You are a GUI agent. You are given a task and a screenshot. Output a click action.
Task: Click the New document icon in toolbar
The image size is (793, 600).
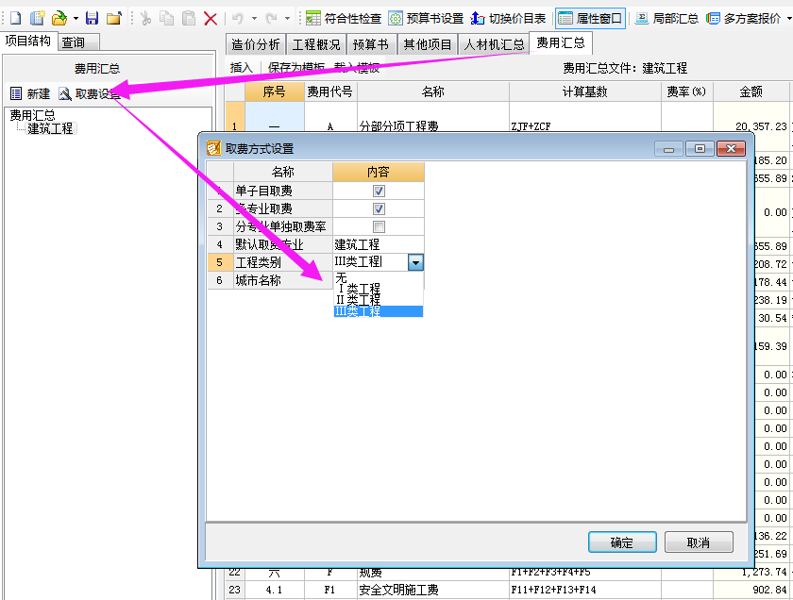click(x=16, y=19)
